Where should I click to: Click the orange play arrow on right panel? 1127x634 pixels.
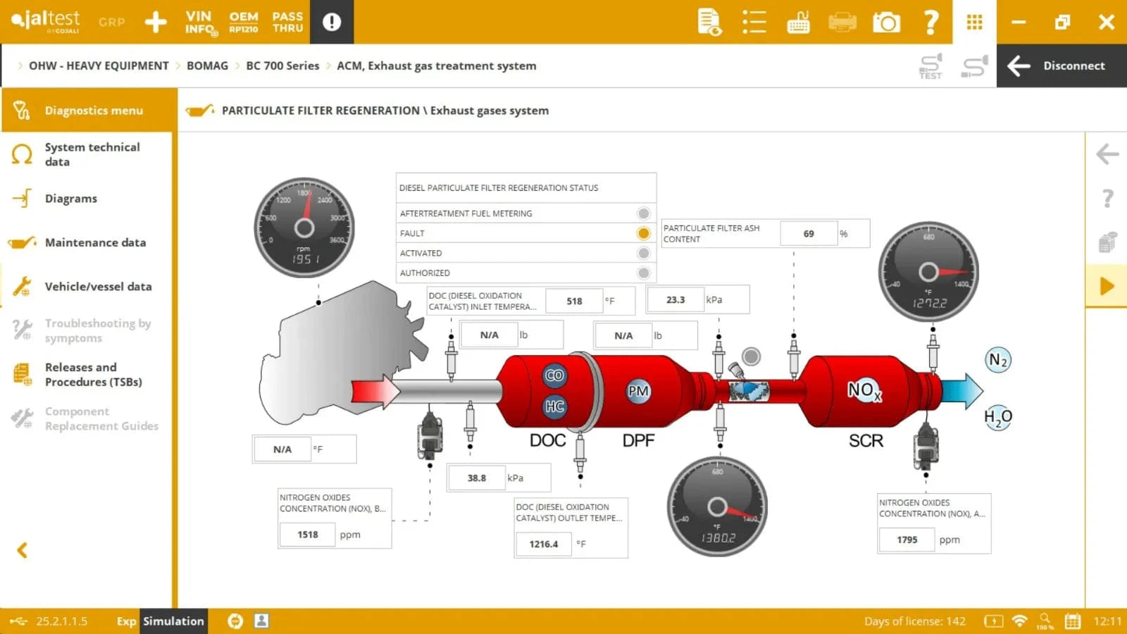(1107, 286)
